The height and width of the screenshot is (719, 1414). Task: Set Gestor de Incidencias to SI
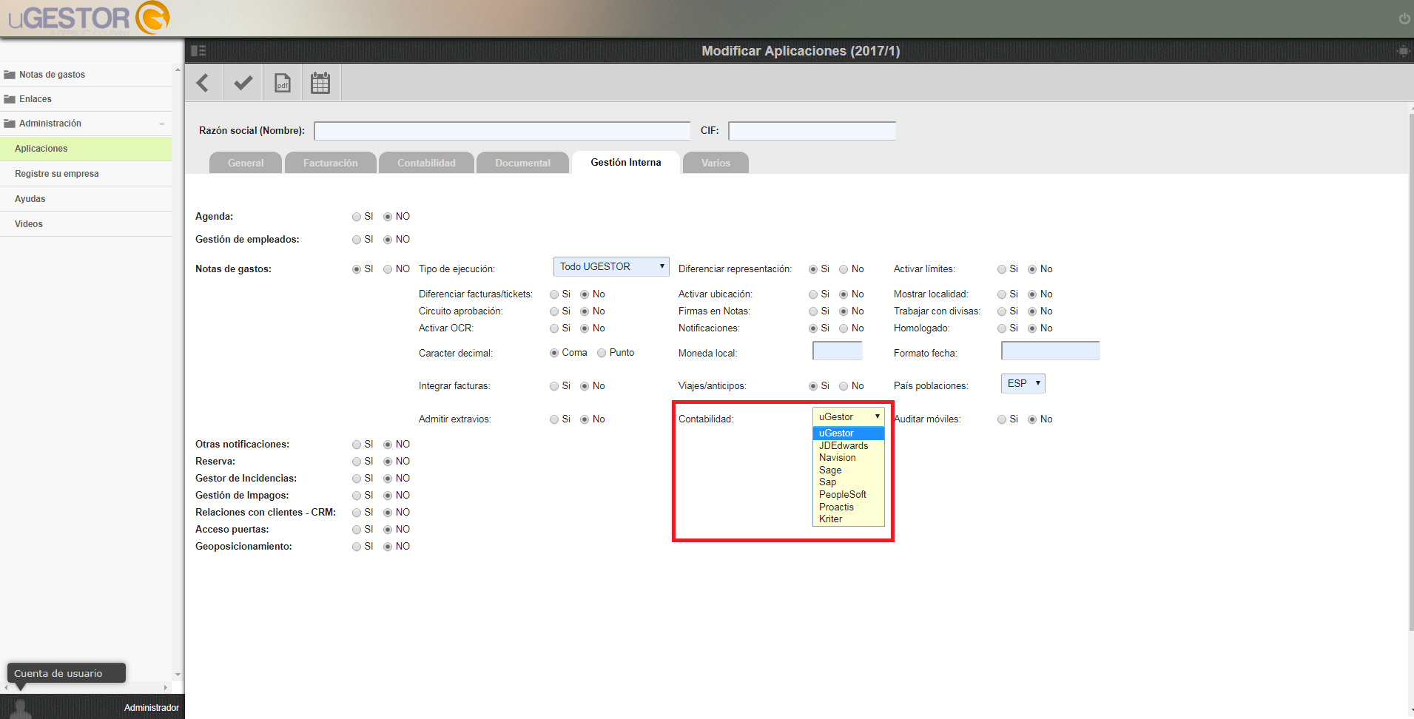[x=357, y=479]
